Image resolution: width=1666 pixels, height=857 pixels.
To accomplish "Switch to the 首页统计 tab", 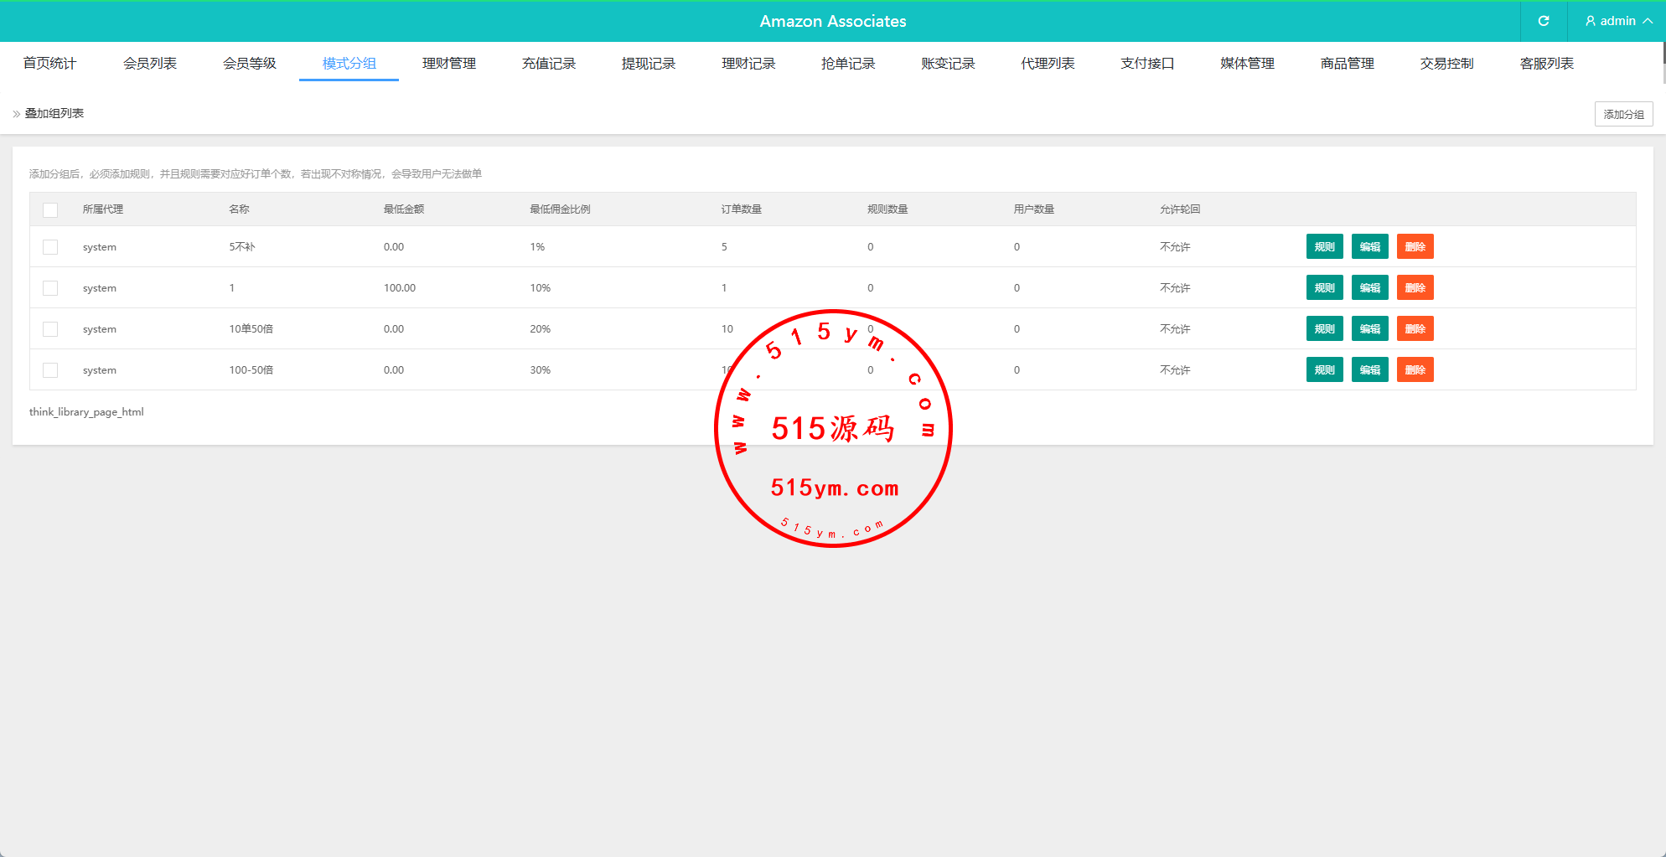I will (x=49, y=64).
